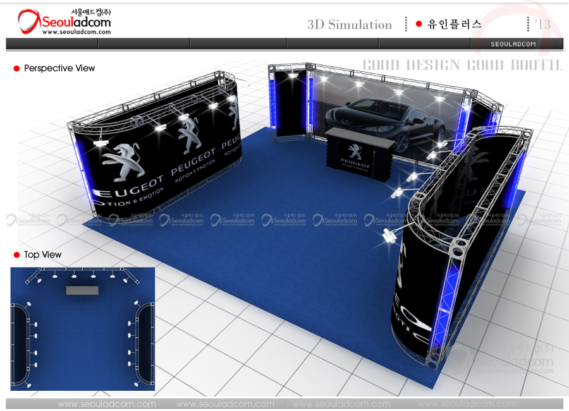Click the red bullet beside 유인플러스
569x411 pixels.
419,25
